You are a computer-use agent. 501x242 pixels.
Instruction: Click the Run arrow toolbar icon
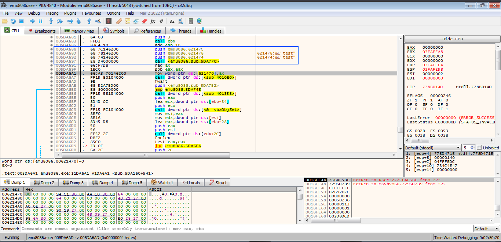pos(32,21)
